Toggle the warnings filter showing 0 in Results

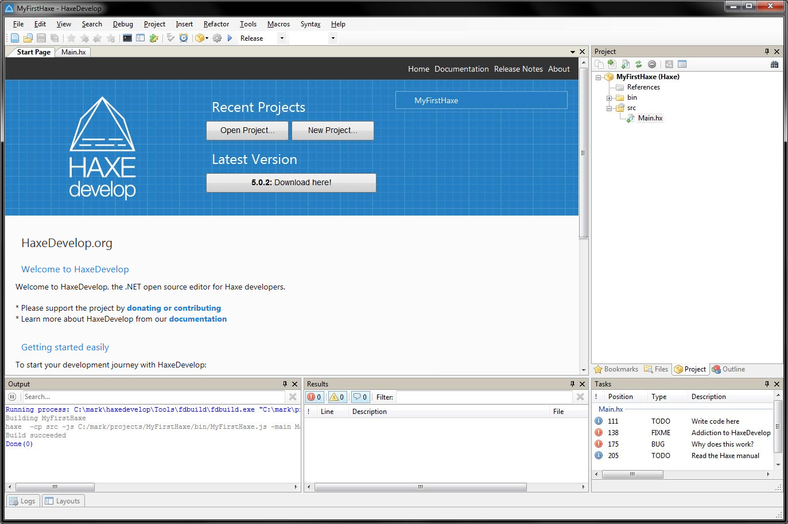pos(337,397)
